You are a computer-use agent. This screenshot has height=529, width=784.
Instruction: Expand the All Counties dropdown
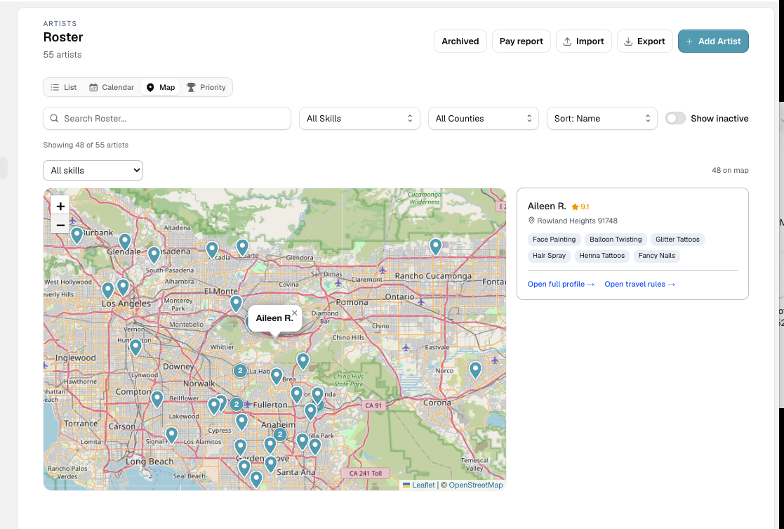[483, 119]
